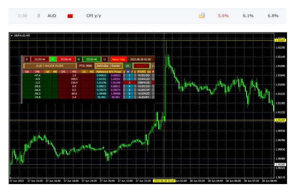This screenshot has width=296, height=193.
Task: Select the highlighted GBPAUD pair
Action: point(144,83)
